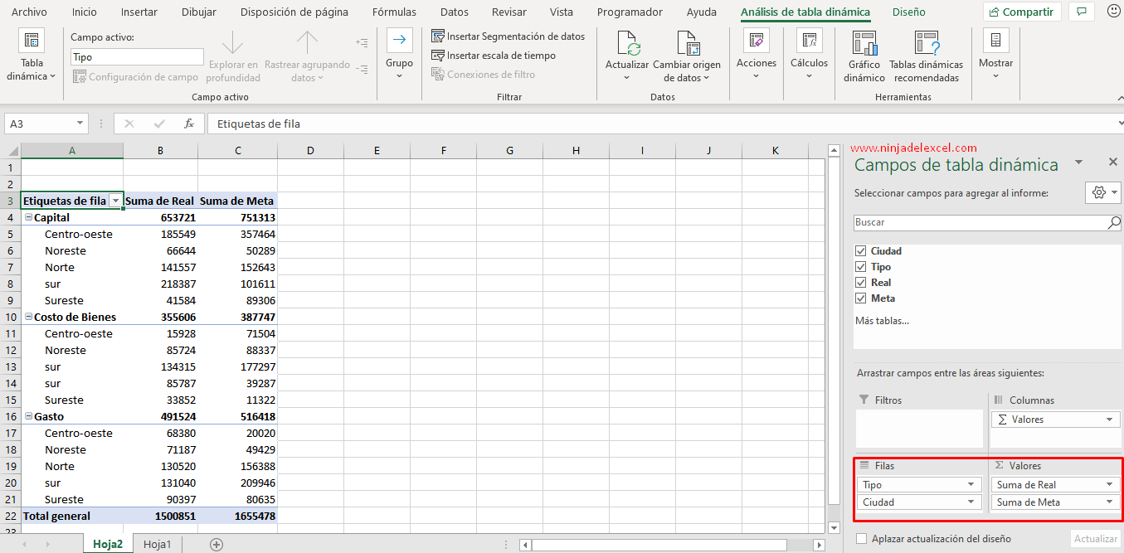Click the Actualizar refresh icon

point(627,43)
